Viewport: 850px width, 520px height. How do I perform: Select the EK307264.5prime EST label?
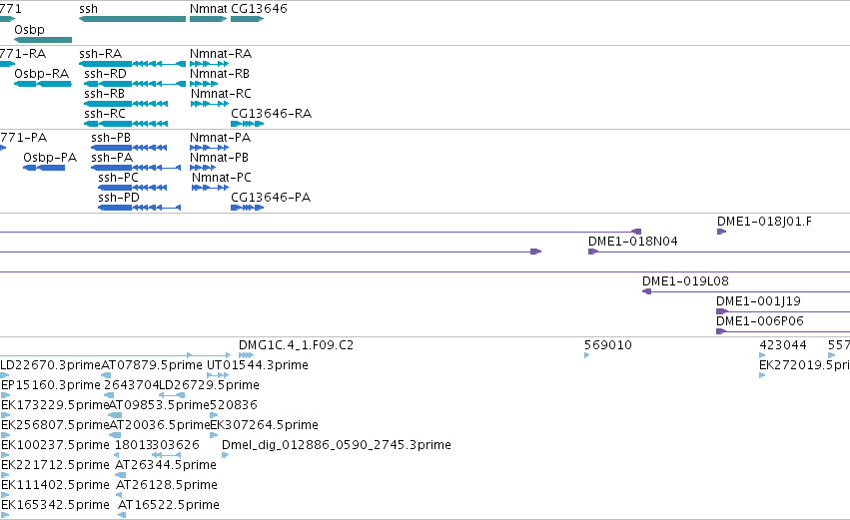pyautogui.click(x=264, y=426)
